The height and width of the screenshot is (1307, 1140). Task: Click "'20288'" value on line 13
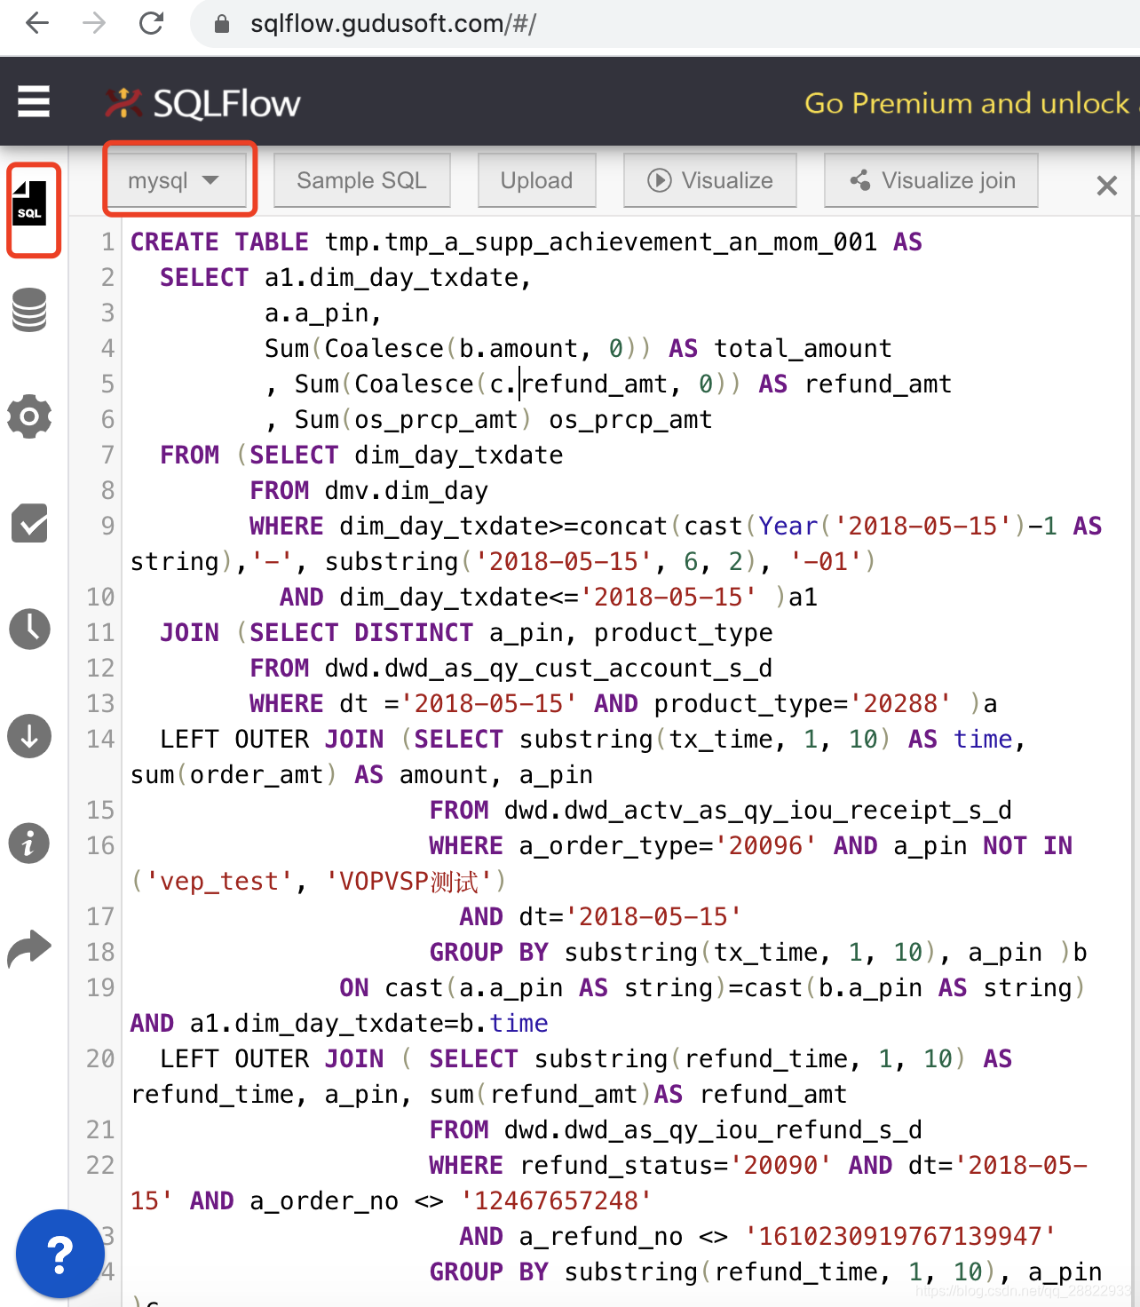point(900,703)
